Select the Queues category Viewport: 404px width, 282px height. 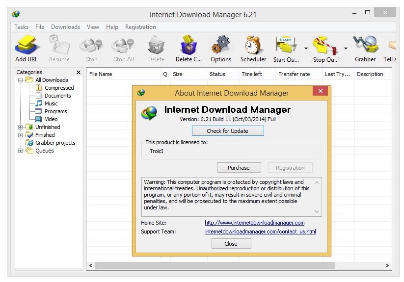coord(45,151)
